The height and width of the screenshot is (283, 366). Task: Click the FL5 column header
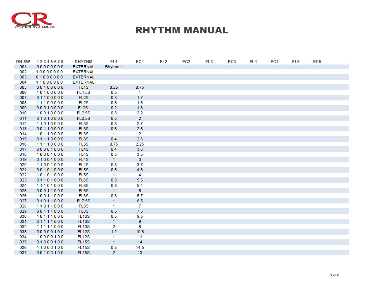[x=296, y=61]
